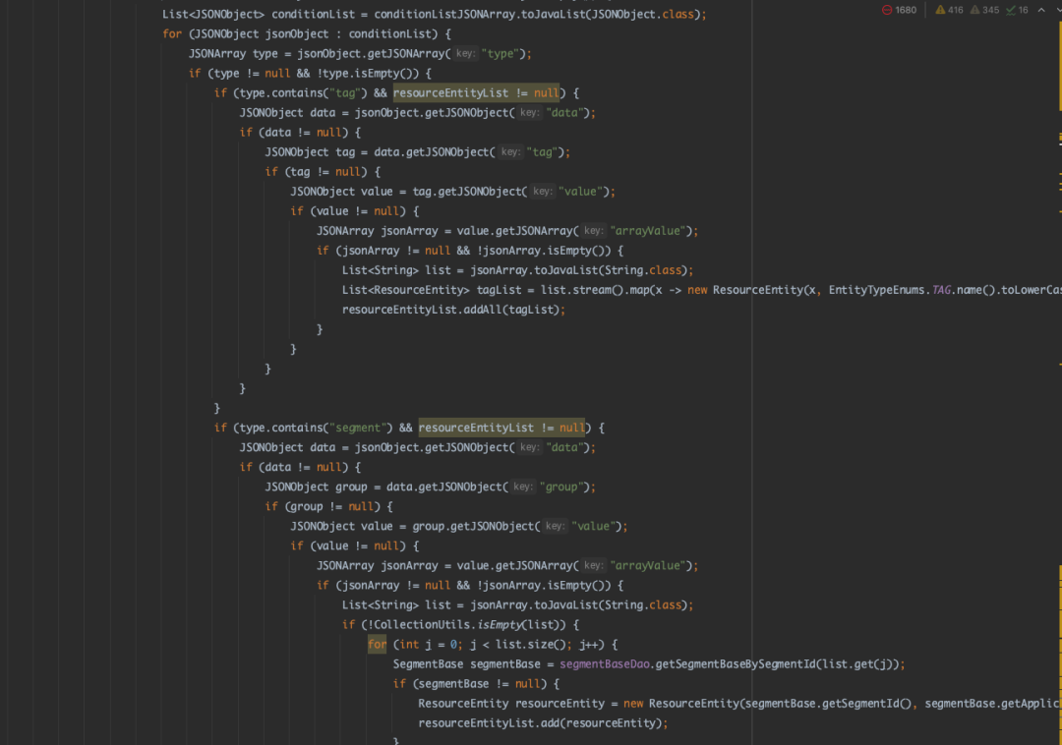Click the new ResourceEntity constructor call
Image resolution: width=1062 pixels, height=745 pixels.
point(749,289)
